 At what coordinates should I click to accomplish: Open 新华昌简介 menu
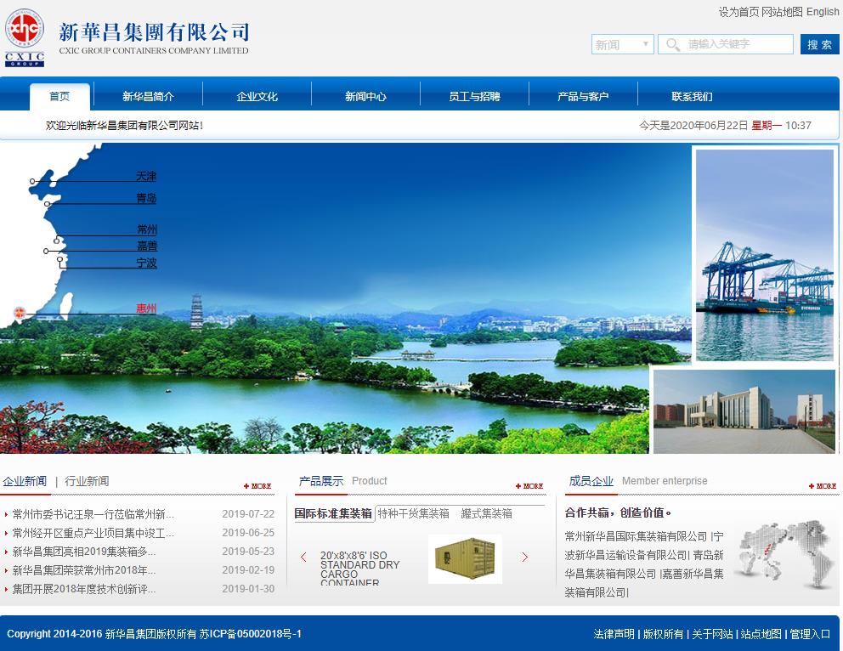148,96
